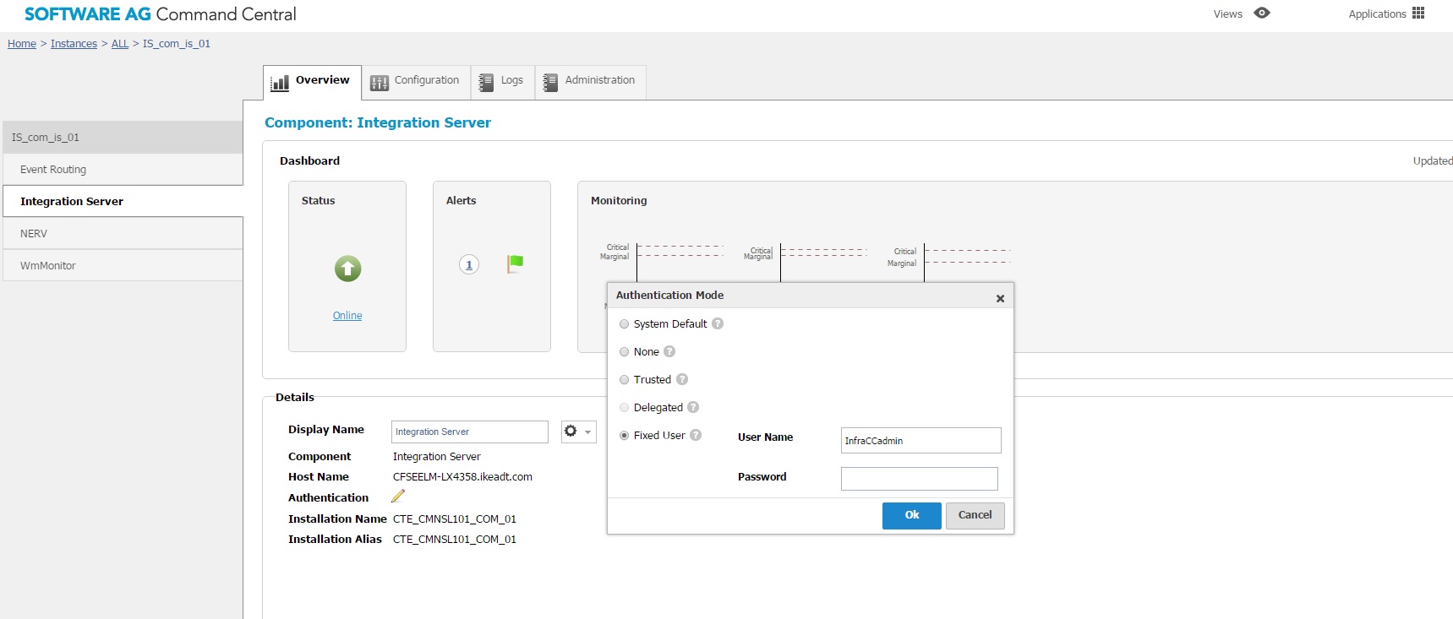Viewport: 1453px width, 619px height.
Task: Open the Logs tab
Action: [503, 82]
